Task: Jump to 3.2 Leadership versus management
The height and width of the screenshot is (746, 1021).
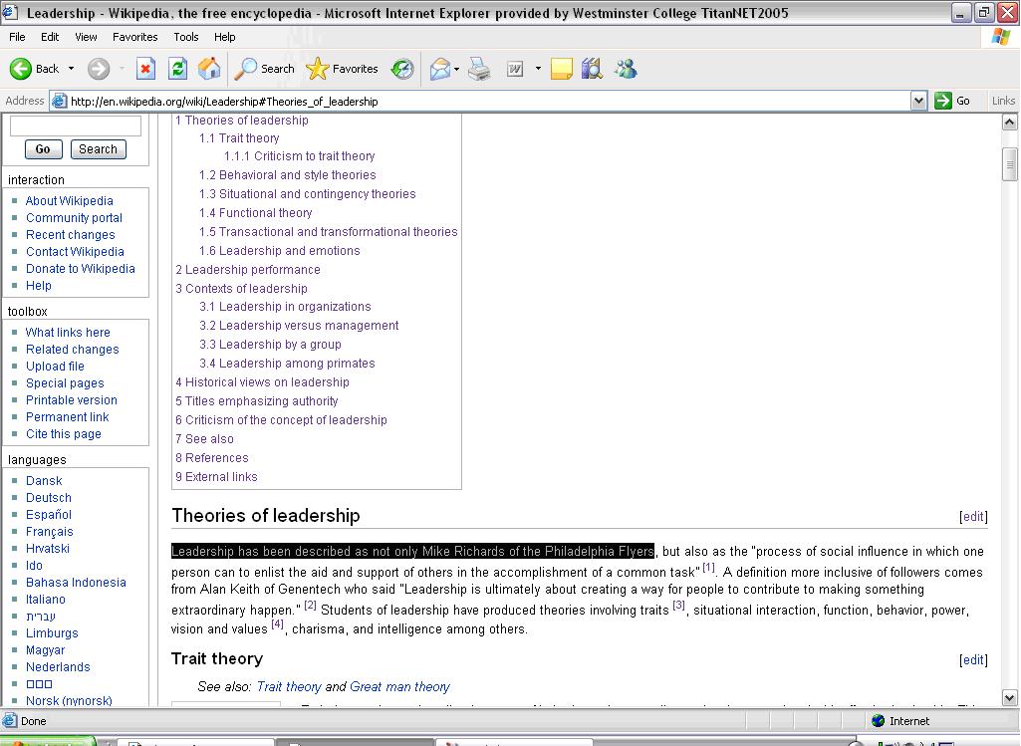Action: tap(299, 326)
